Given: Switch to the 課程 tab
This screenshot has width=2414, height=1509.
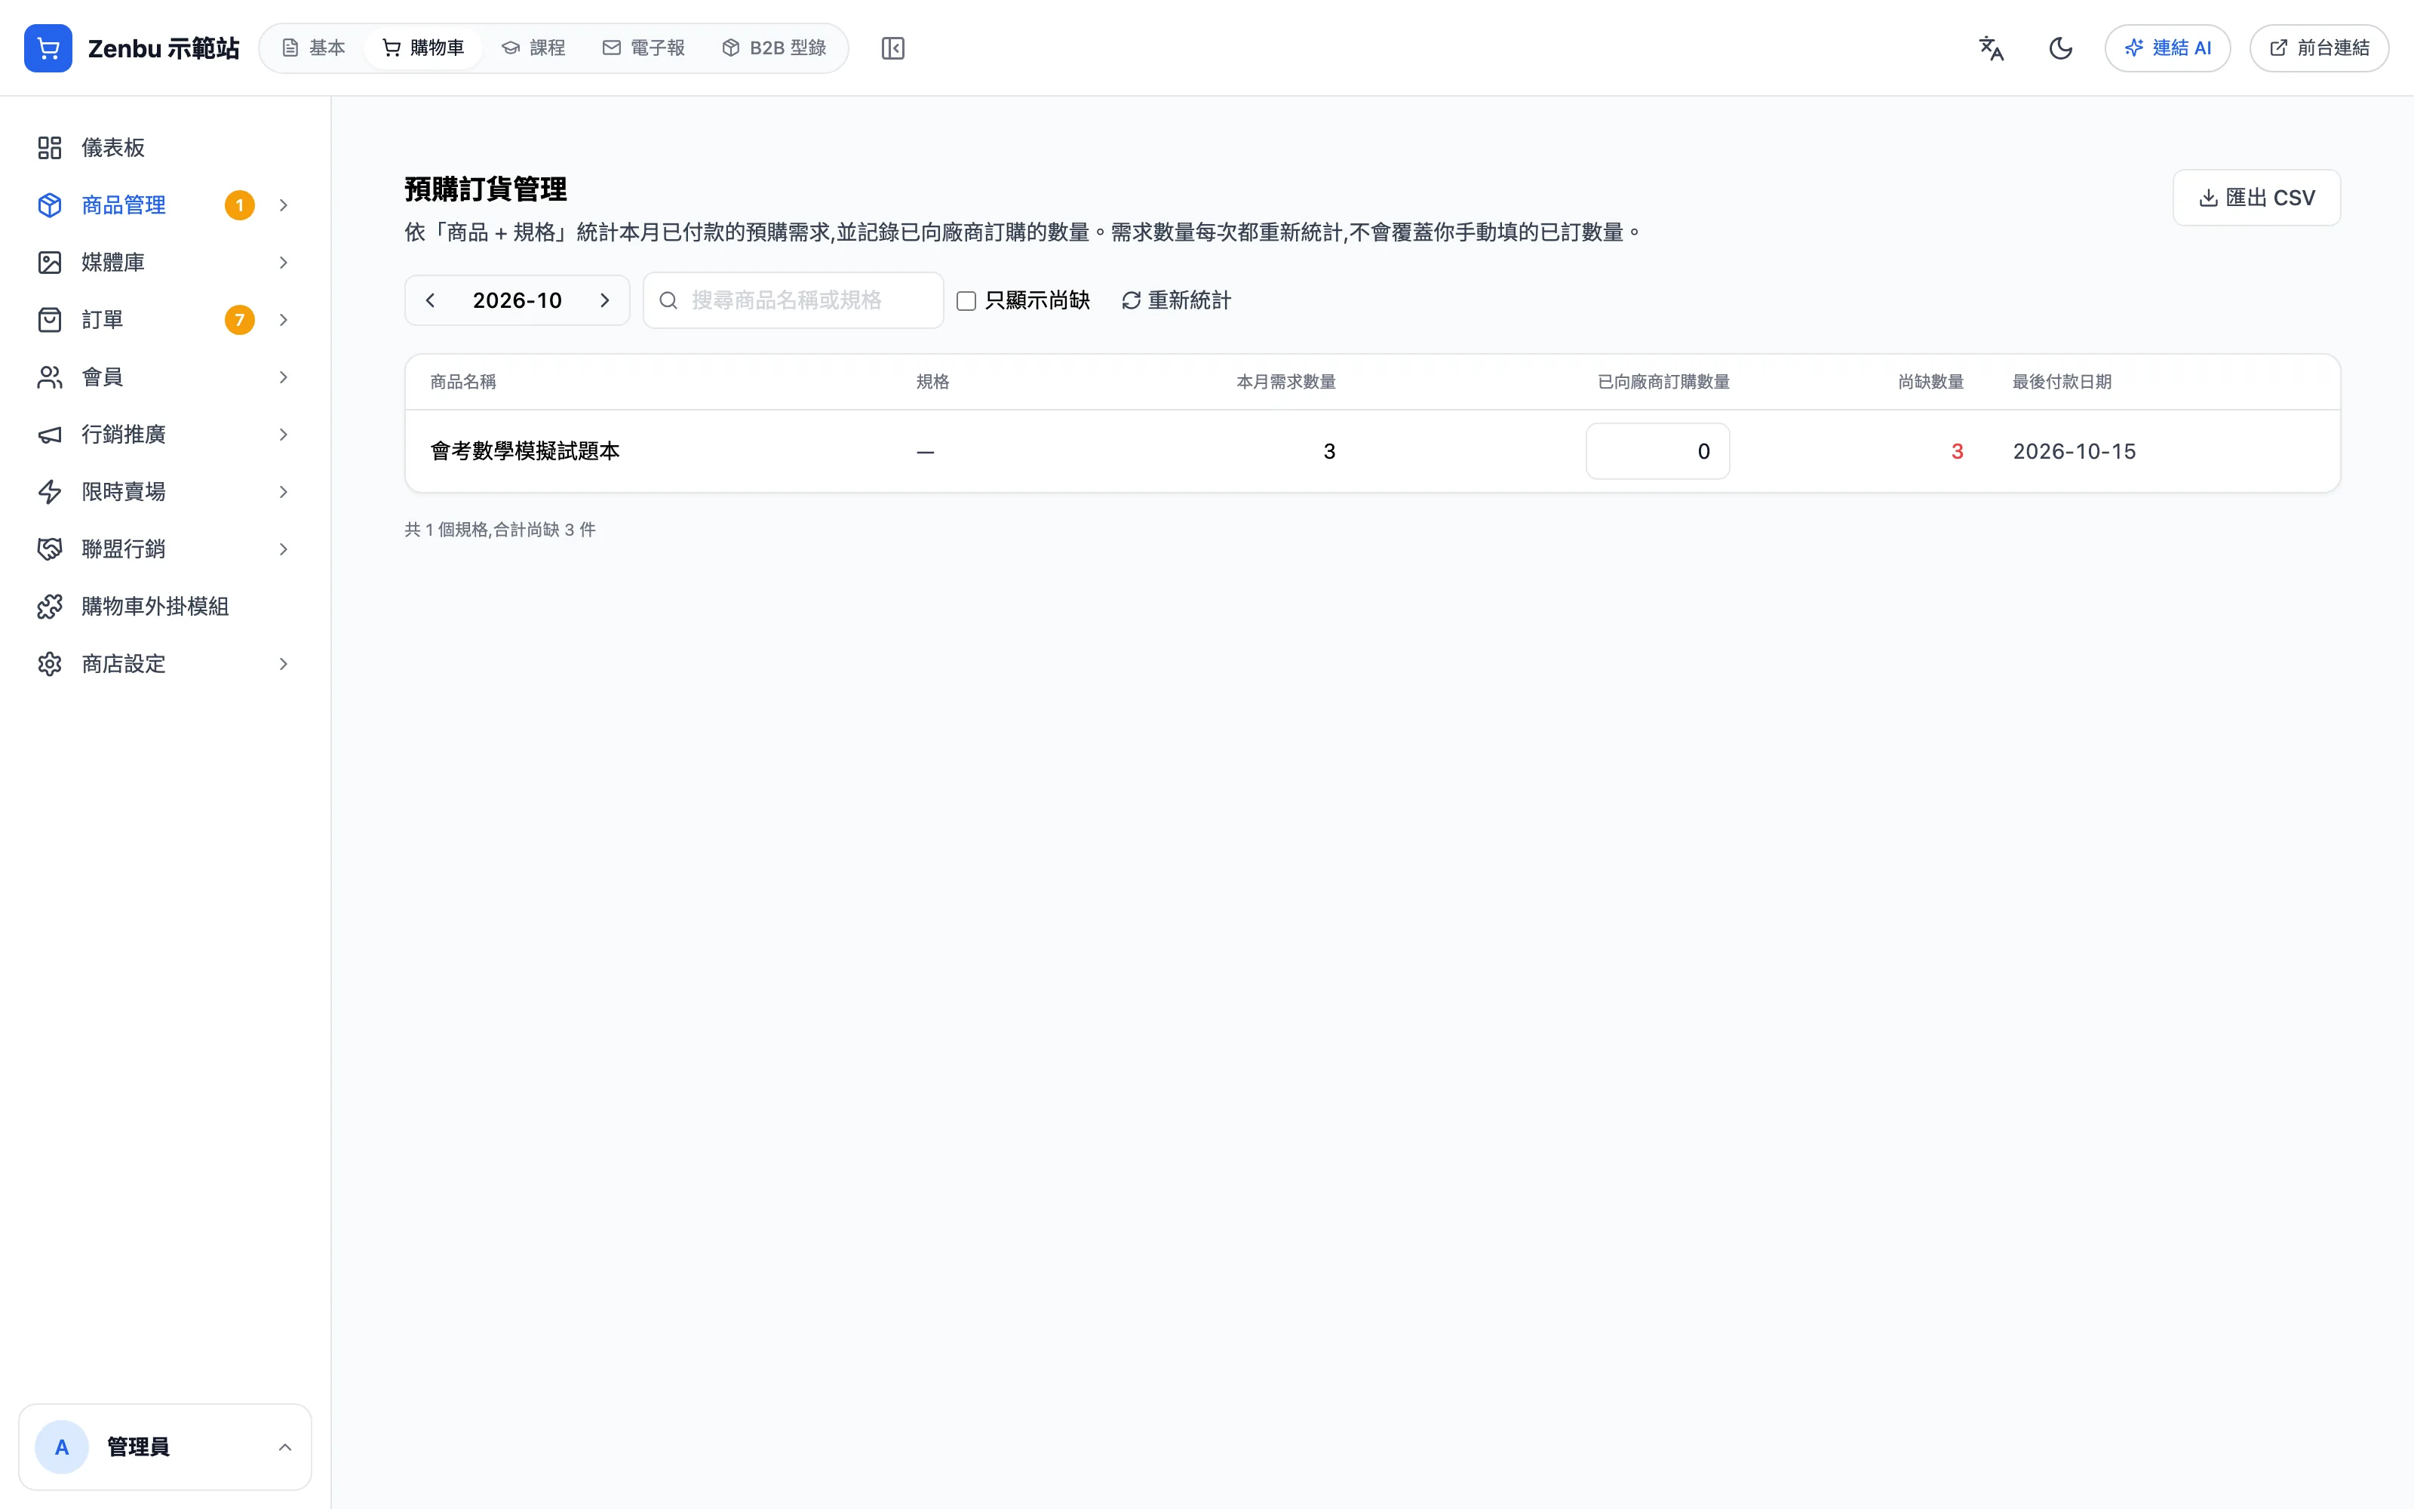Looking at the screenshot, I should [533, 48].
